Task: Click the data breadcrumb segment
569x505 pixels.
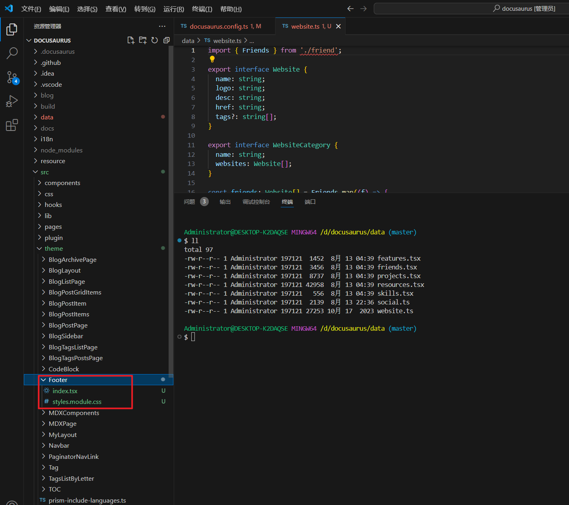Action: coord(188,41)
